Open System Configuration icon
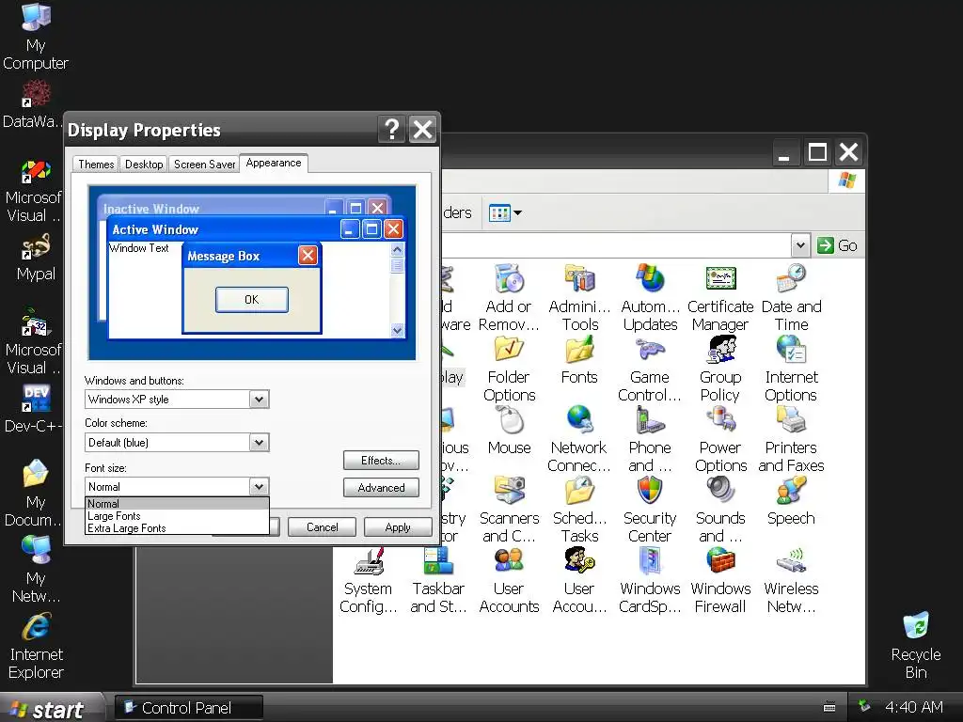The height and width of the screenshot is (722, 963). pos(368,581)
